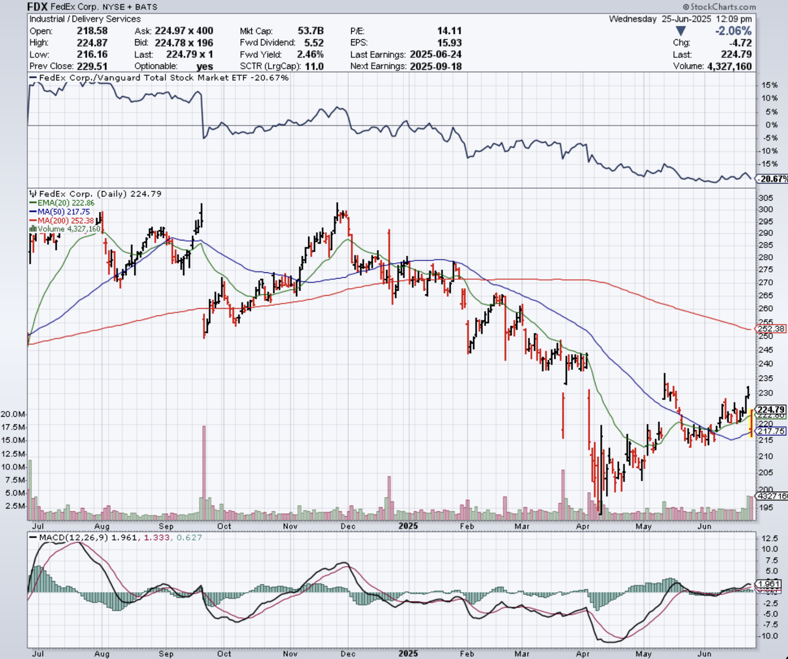Click the -20.67% label on ratio axis
788x659 pixels.
[x=773, y=179]
